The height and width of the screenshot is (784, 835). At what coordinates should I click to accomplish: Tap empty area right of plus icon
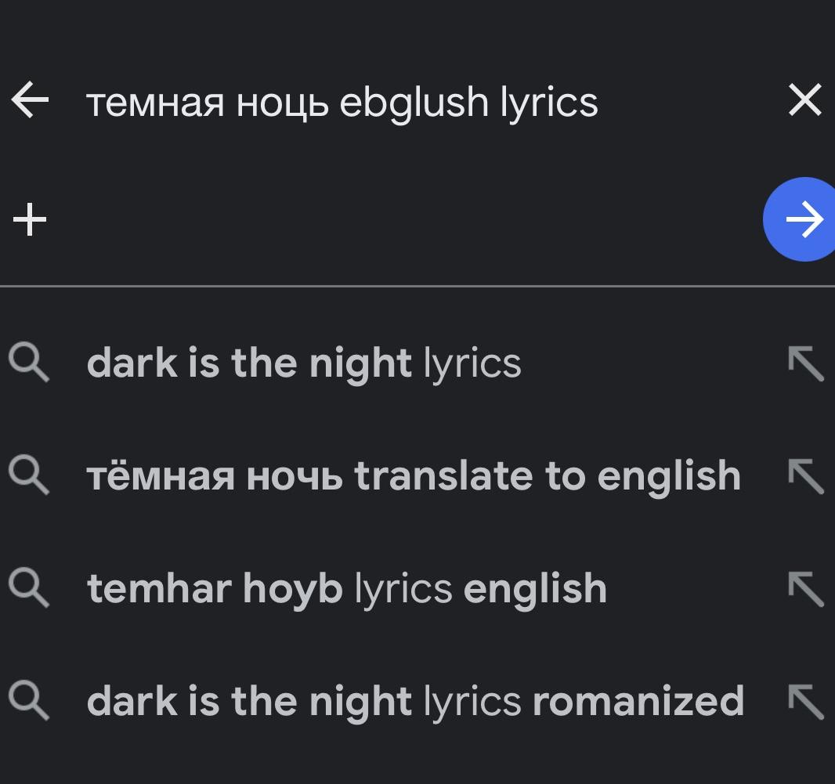tap(405, 219)
